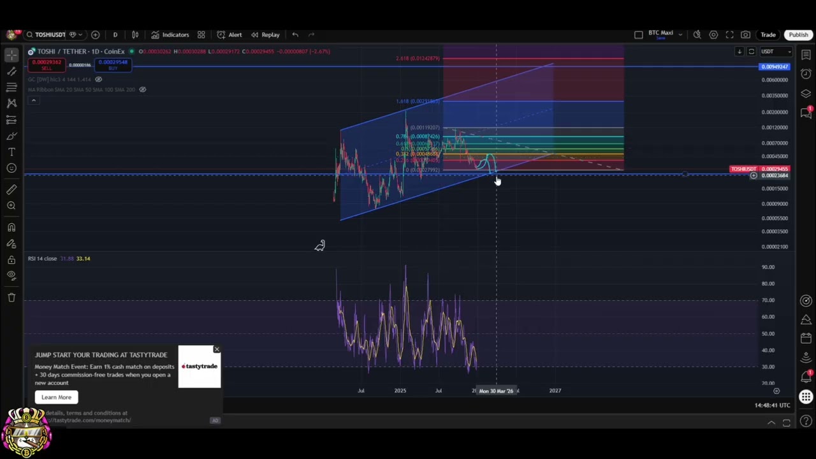Click the sync scale button beside USDT

coord(751,52)
